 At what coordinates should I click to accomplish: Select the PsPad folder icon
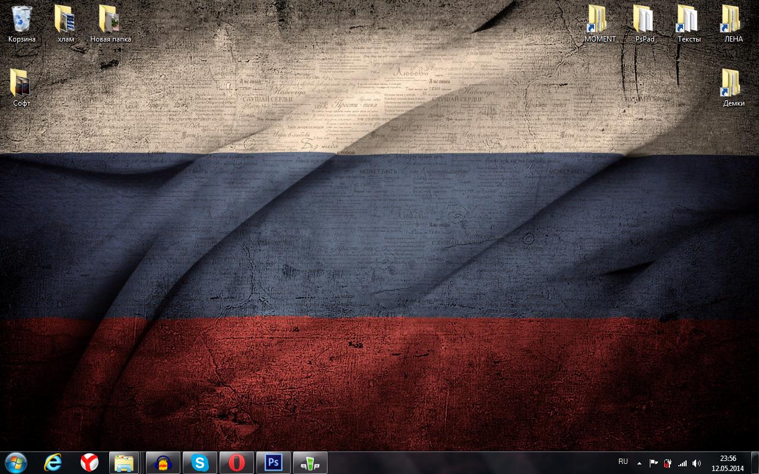644,20
